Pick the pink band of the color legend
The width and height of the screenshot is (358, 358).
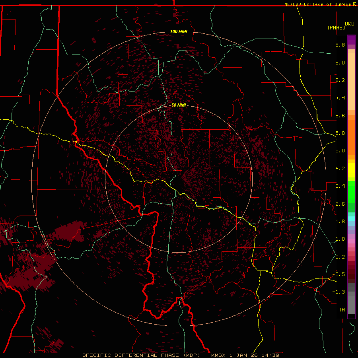click(351, 241)
